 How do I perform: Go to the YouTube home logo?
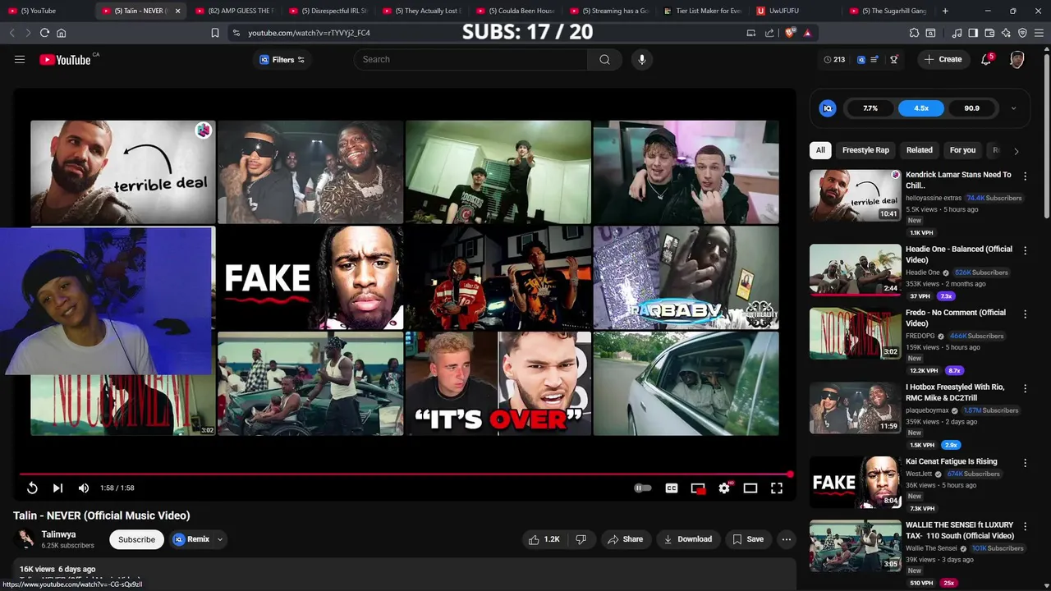point(65,59)
